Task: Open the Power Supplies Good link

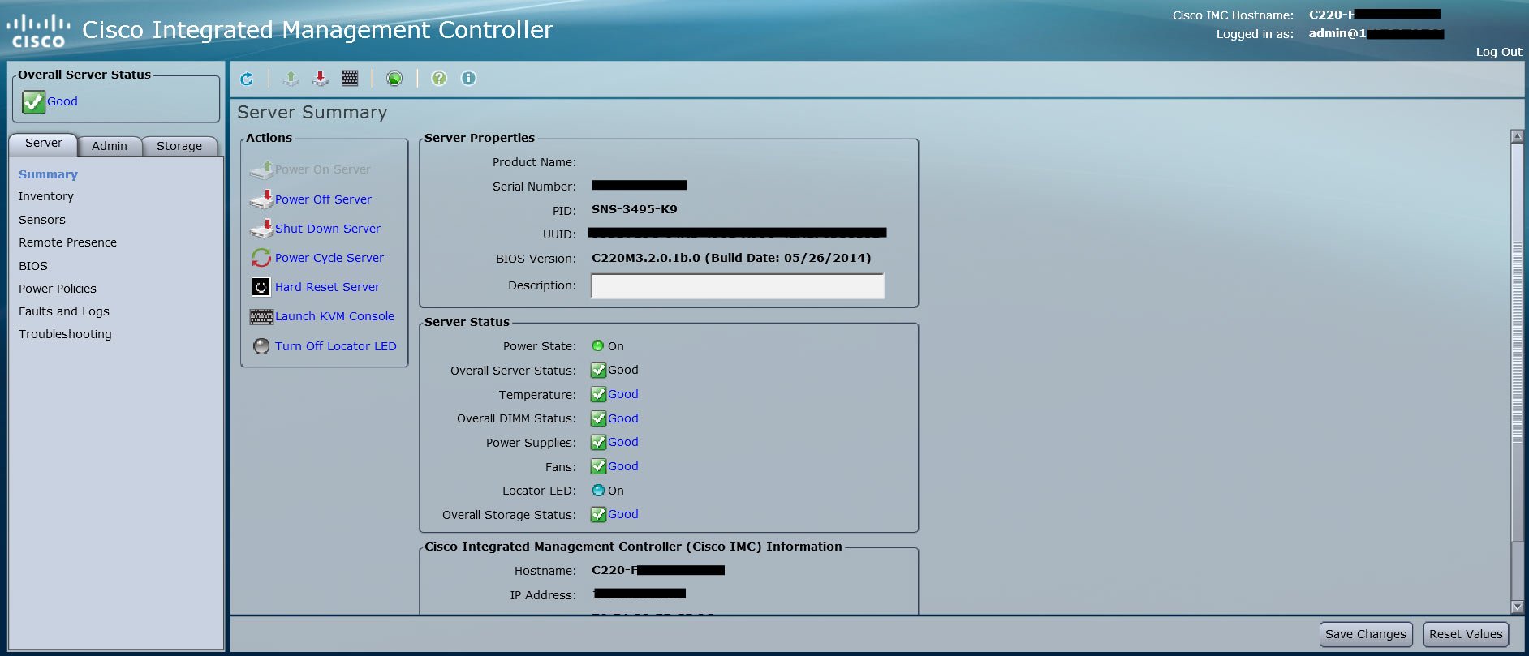Action: click(x=623, y=442)
